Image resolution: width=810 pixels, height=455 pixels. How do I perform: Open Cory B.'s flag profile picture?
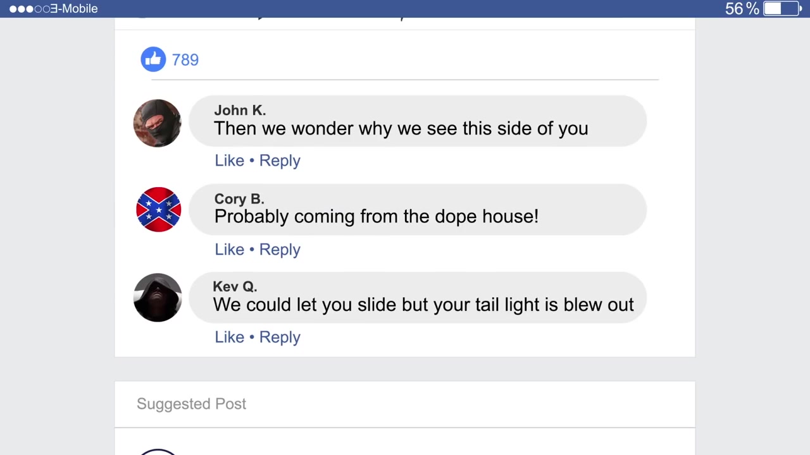point(158,210)
